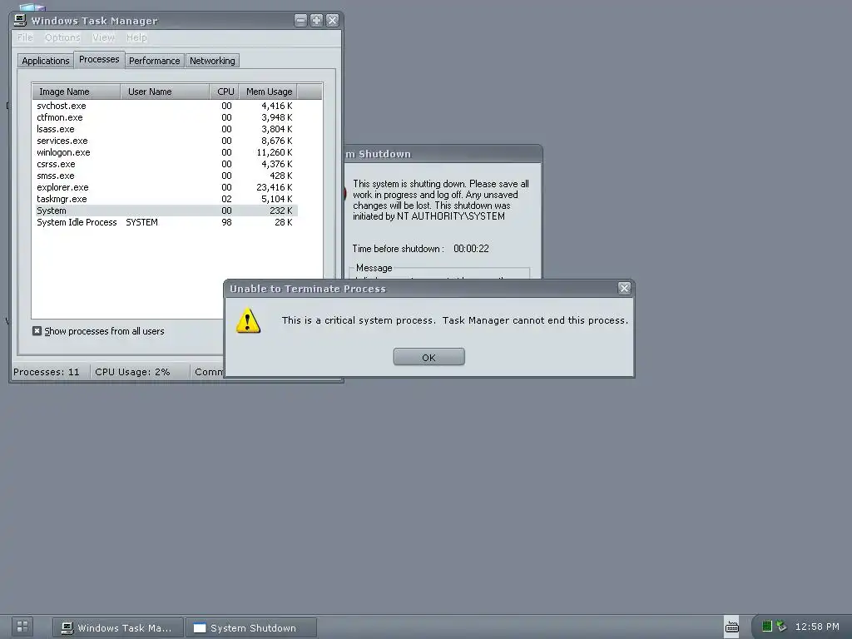The height and width of the screenshot is (639, 852).
Task: Switch to the Applications tab
Action: (46, 60)
